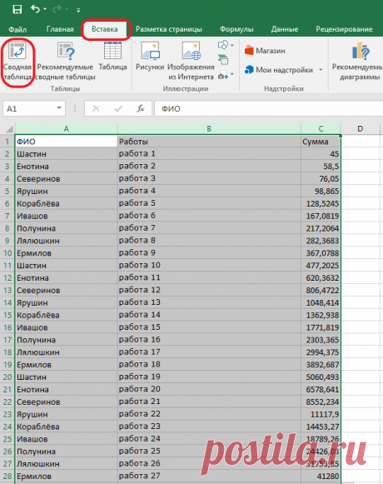Select the работа 27 cell

209,477
